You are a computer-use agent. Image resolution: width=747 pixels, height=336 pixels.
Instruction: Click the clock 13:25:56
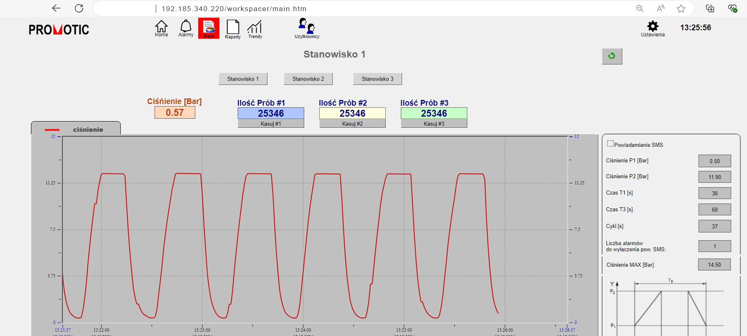point(696,28)
